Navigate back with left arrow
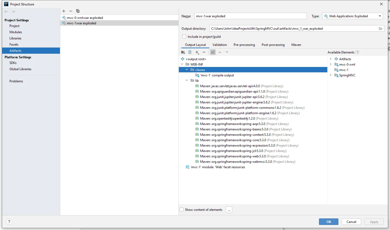 pos(6,12)
